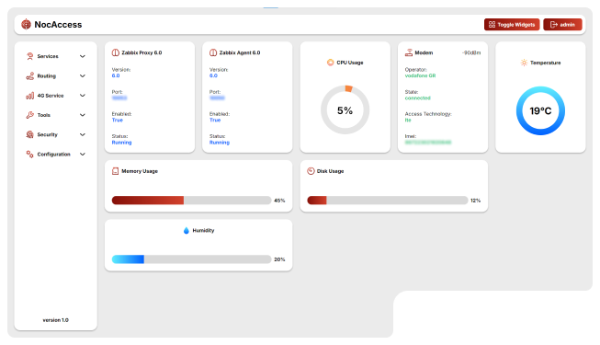Click the Zabbix Proxy Enabled True value
This screenshot has height=345, width=600.
pyautogui.click(x=117, y=120)
